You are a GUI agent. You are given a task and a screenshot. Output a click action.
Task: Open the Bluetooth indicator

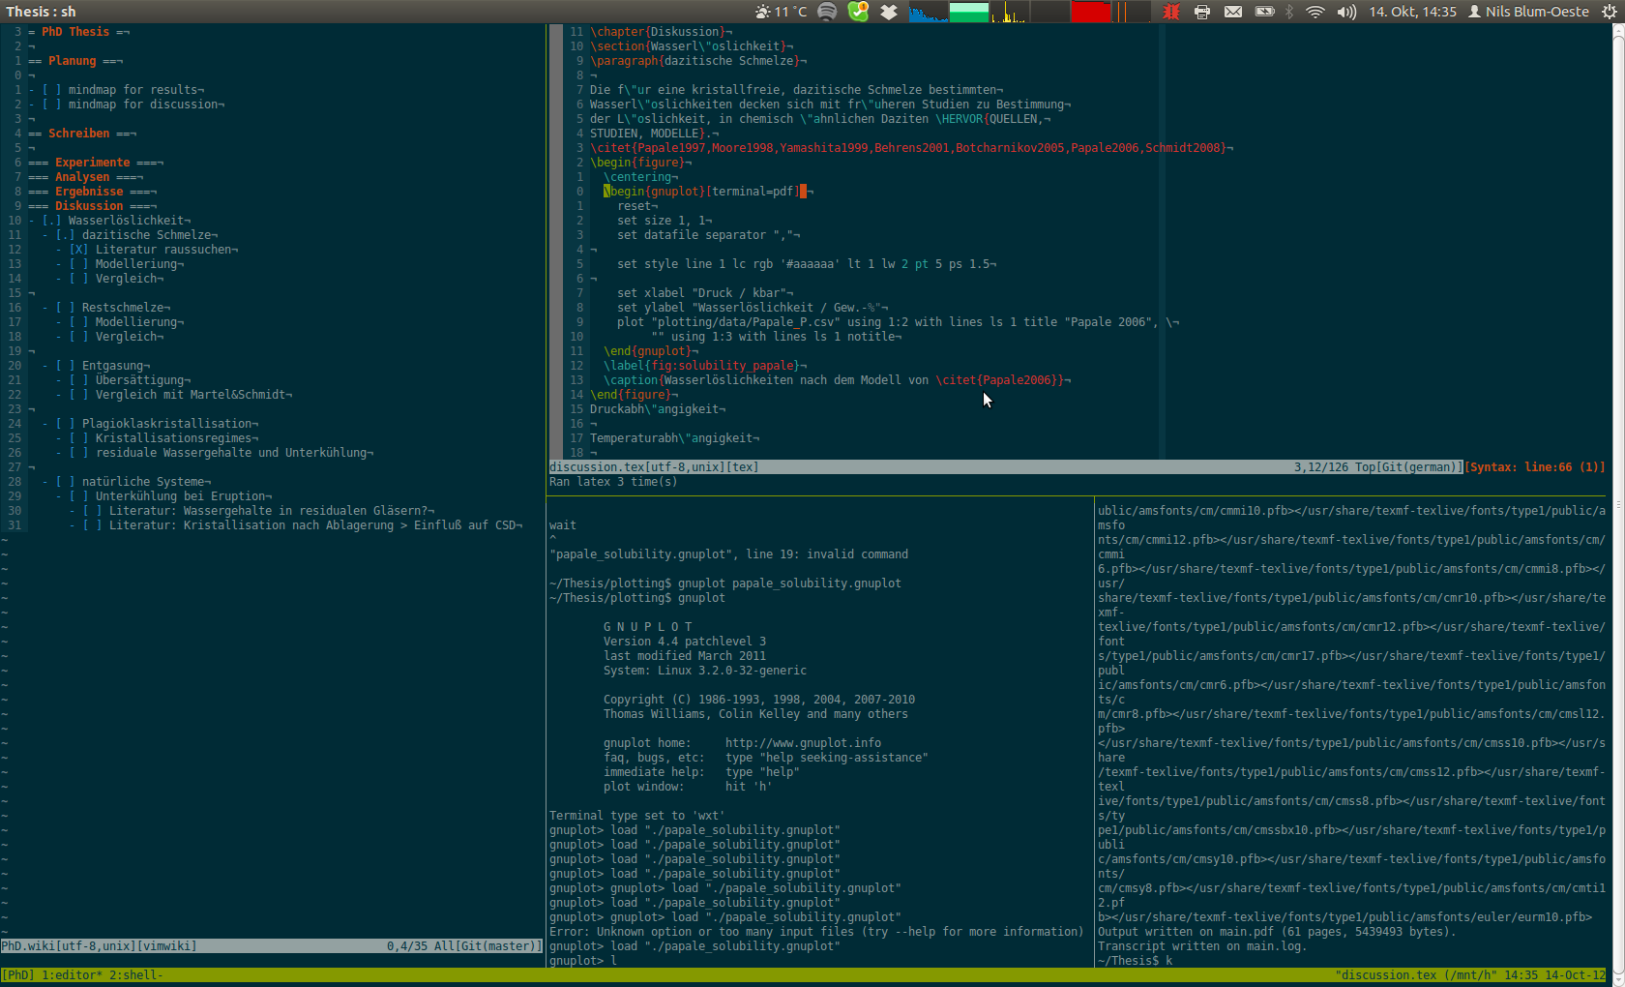(x=1289, y=12)
